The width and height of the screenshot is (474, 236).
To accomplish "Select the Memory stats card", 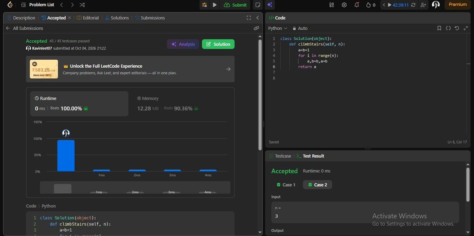I will coord(181,104).
